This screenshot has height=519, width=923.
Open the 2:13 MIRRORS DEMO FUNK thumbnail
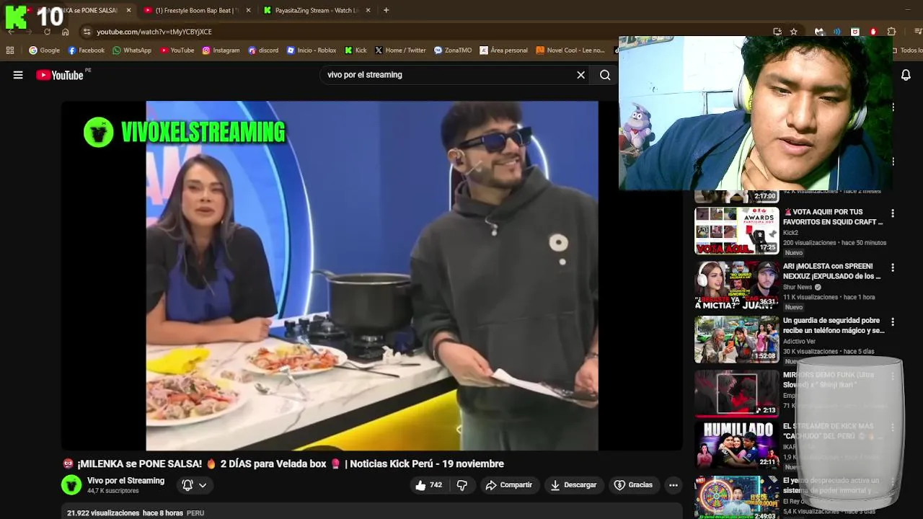click(x=736, y=393)
